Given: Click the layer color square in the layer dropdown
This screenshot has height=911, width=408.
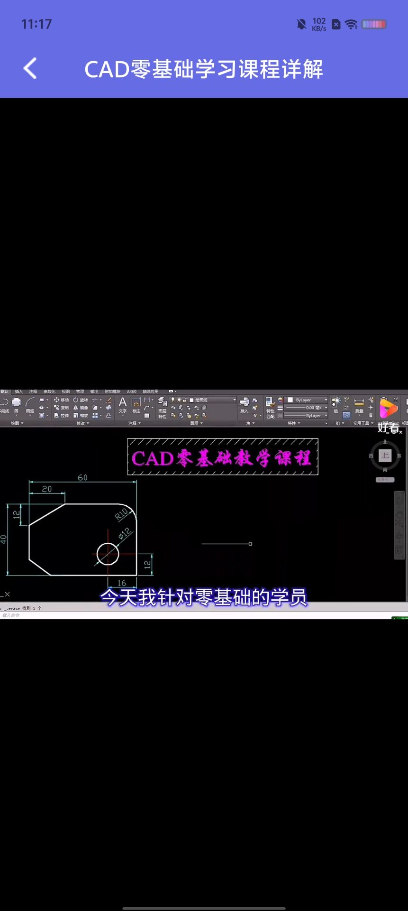Looking at the screenshot, I should pos(191,400).
